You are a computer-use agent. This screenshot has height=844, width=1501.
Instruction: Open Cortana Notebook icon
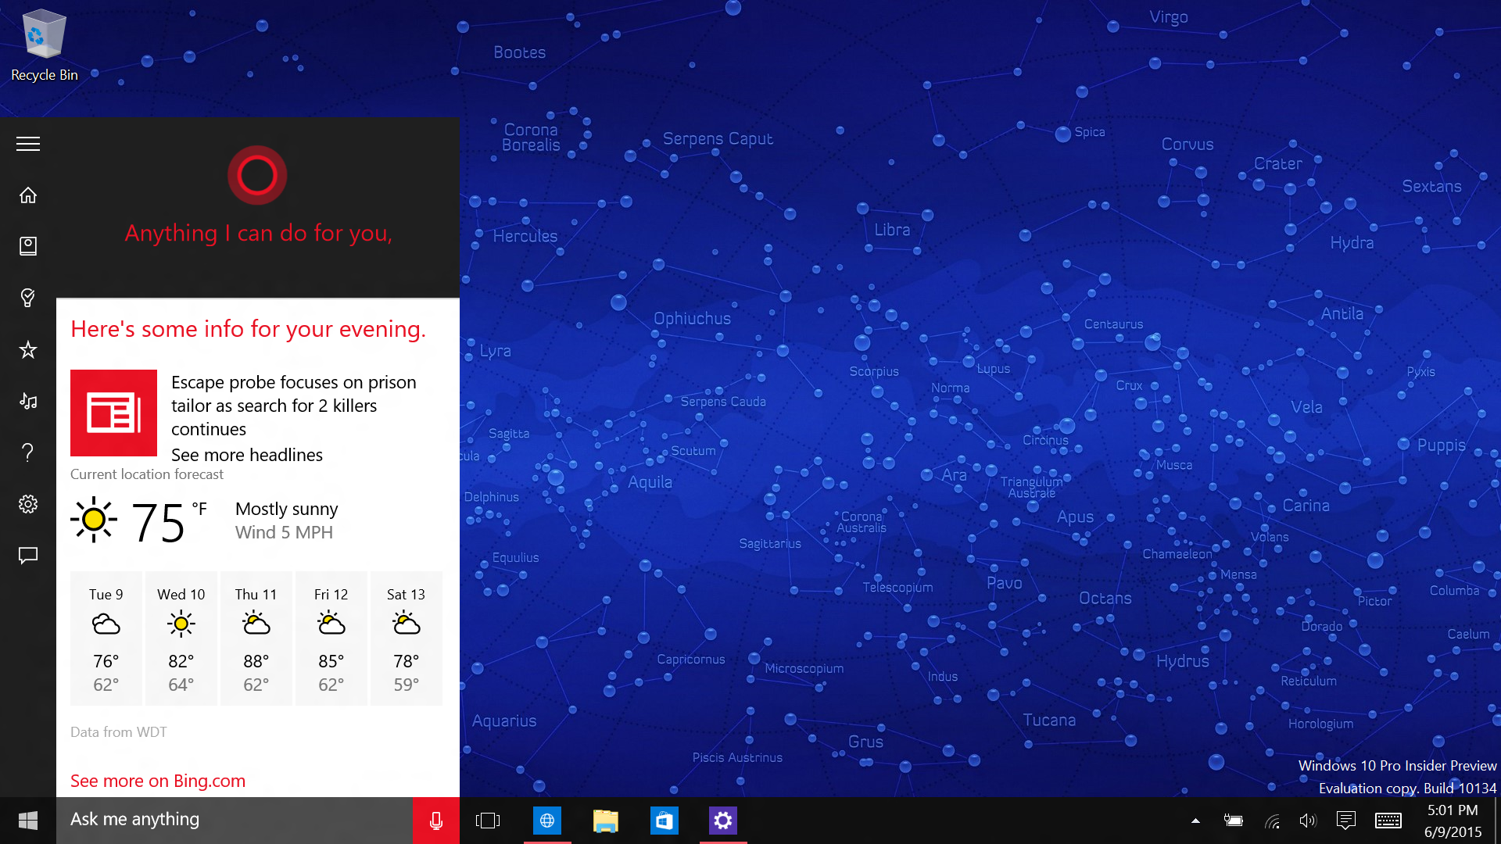pos(28,246)
